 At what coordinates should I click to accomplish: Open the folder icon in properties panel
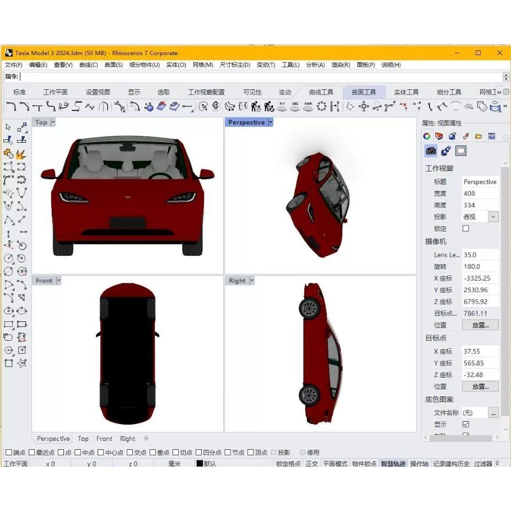(478, 136)
